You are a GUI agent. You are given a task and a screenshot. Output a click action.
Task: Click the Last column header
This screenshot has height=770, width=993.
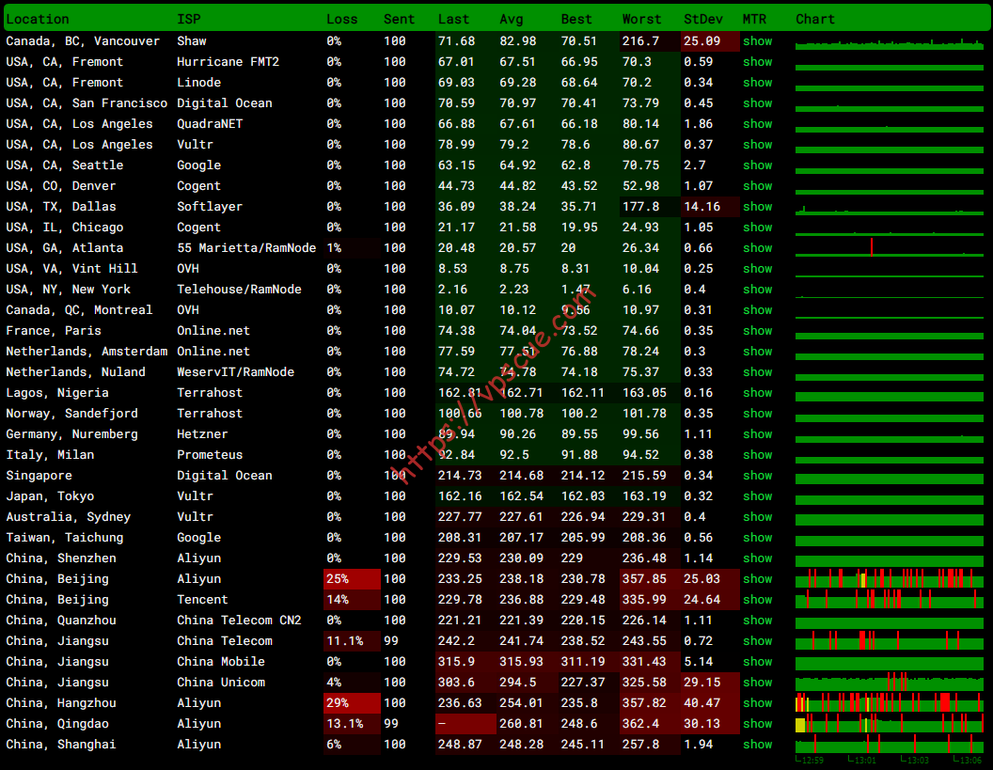pos(453,19)
